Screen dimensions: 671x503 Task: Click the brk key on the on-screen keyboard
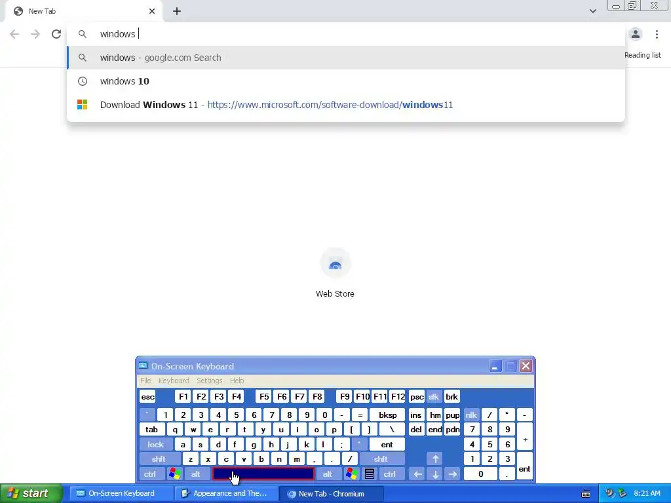[452, 397]
